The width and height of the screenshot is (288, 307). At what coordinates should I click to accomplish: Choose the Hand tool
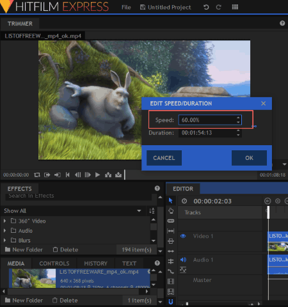point(171,211)
